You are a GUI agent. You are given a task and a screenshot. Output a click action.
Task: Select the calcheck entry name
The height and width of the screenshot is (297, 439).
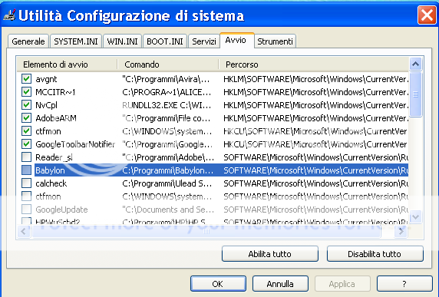tap(51, 183)
